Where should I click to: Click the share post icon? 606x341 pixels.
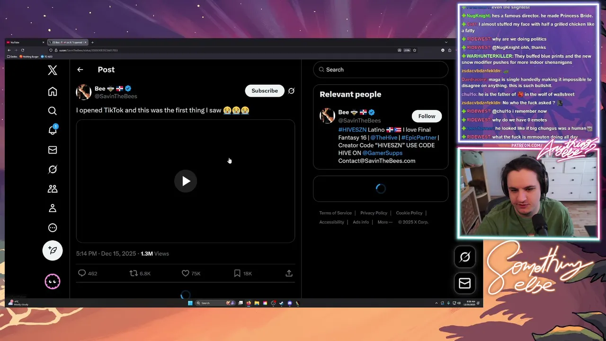[x=289, y=273]
